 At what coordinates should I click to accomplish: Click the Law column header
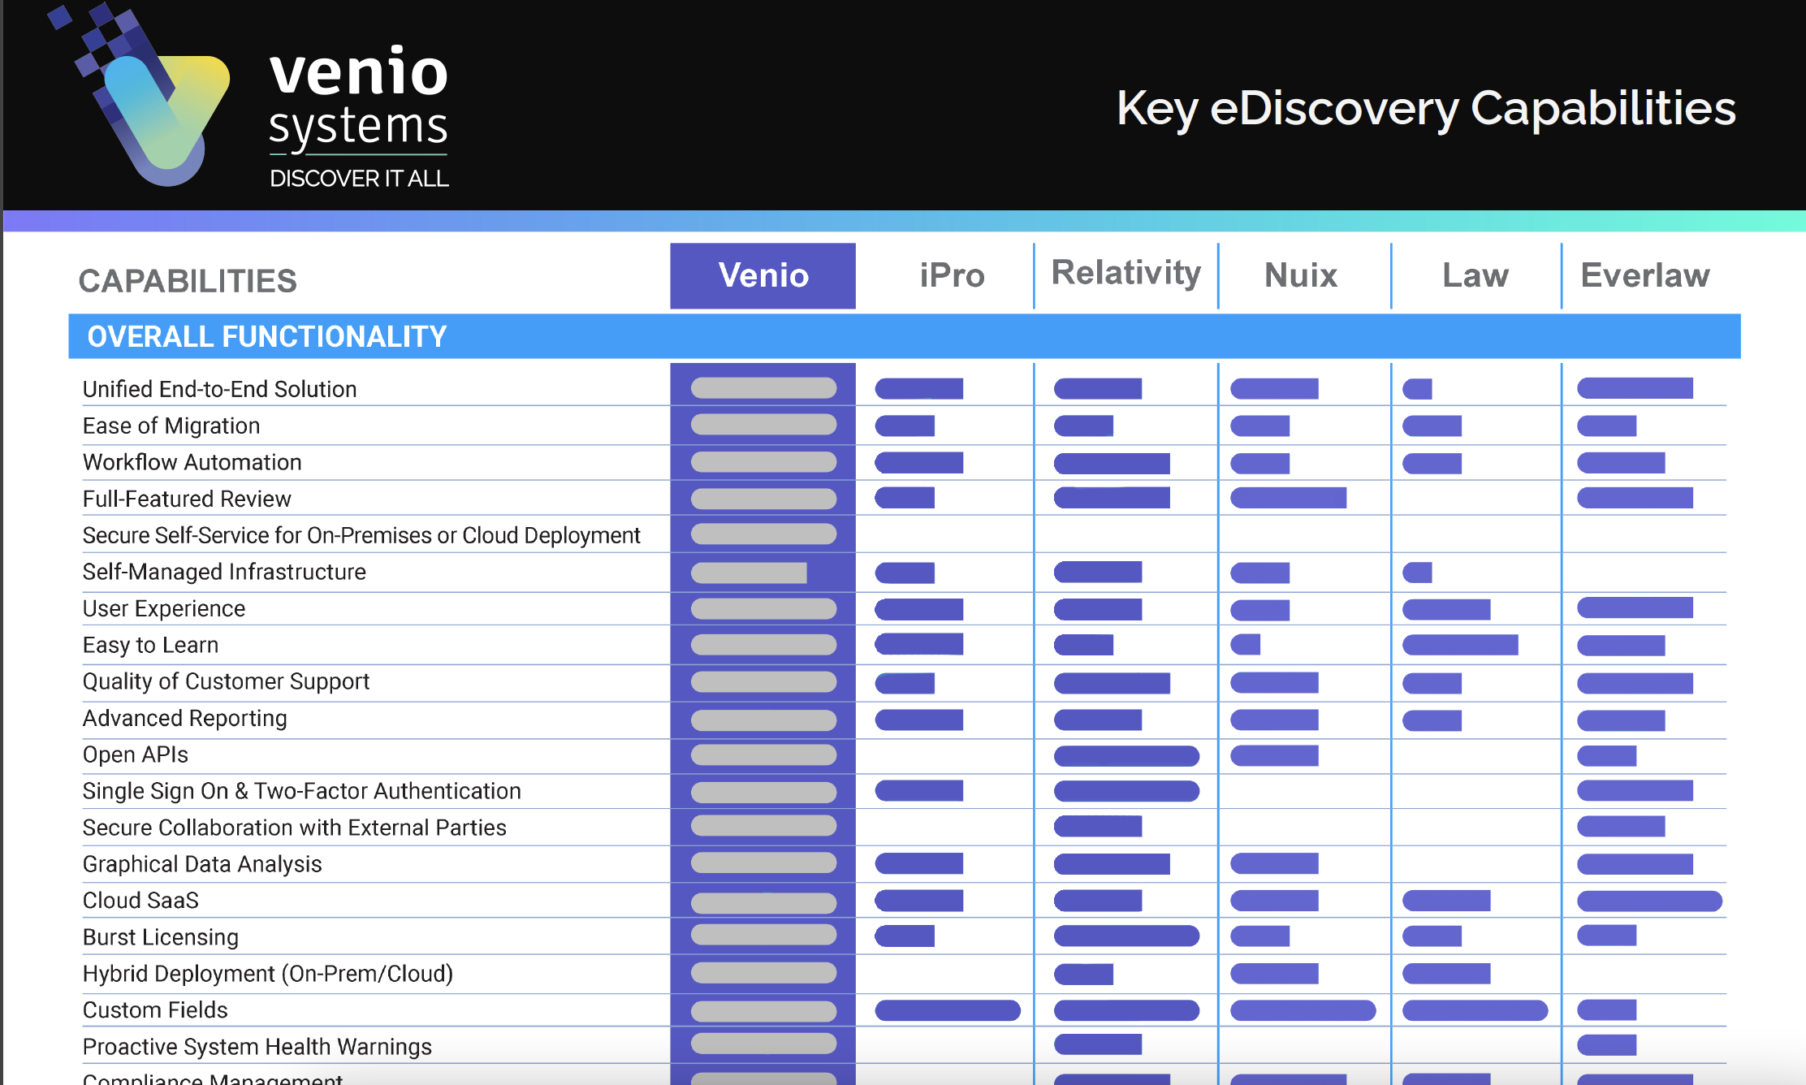(x=1475, y=275)
